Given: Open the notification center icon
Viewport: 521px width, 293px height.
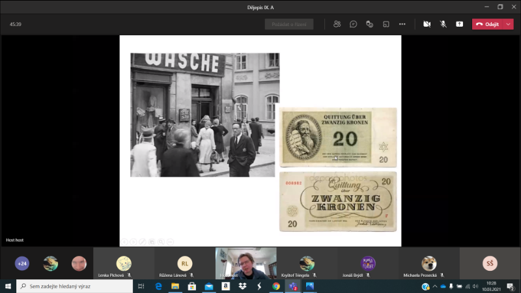Looking at the screenshot, I should point(511,286).
